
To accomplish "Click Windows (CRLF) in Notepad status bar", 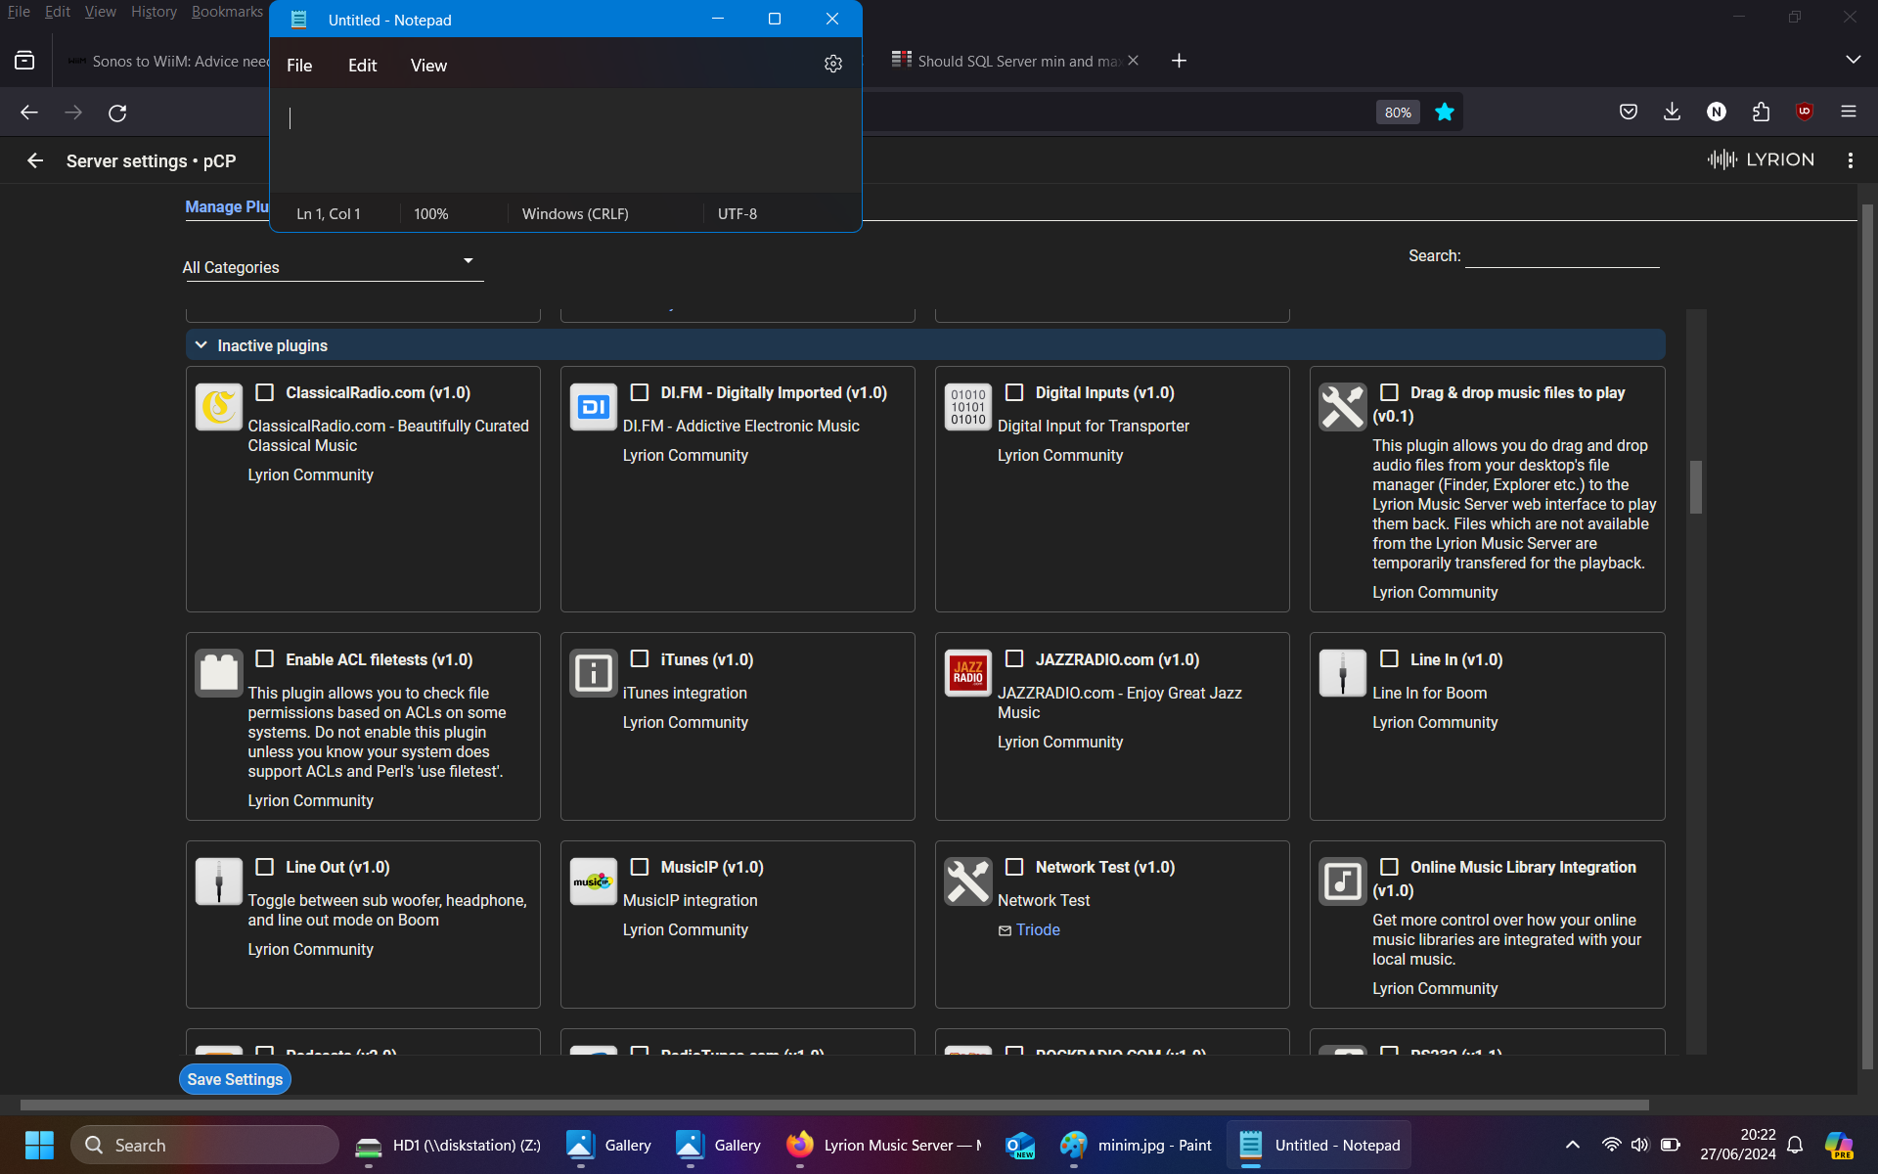I will point(575,213).
